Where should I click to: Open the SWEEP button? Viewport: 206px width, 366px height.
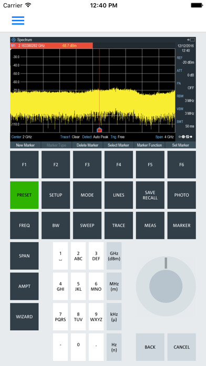[x=87, y=226]
